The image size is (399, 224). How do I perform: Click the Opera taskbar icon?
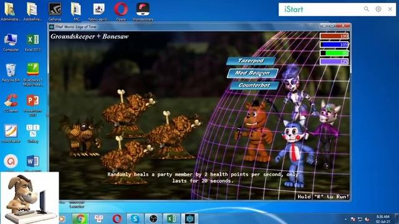117,218
